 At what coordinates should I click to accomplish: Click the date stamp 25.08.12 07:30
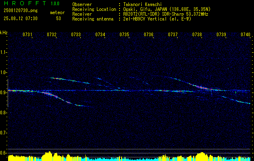tap(21, 19)
